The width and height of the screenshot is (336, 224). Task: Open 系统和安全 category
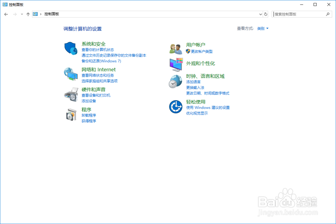click(93, 44)
